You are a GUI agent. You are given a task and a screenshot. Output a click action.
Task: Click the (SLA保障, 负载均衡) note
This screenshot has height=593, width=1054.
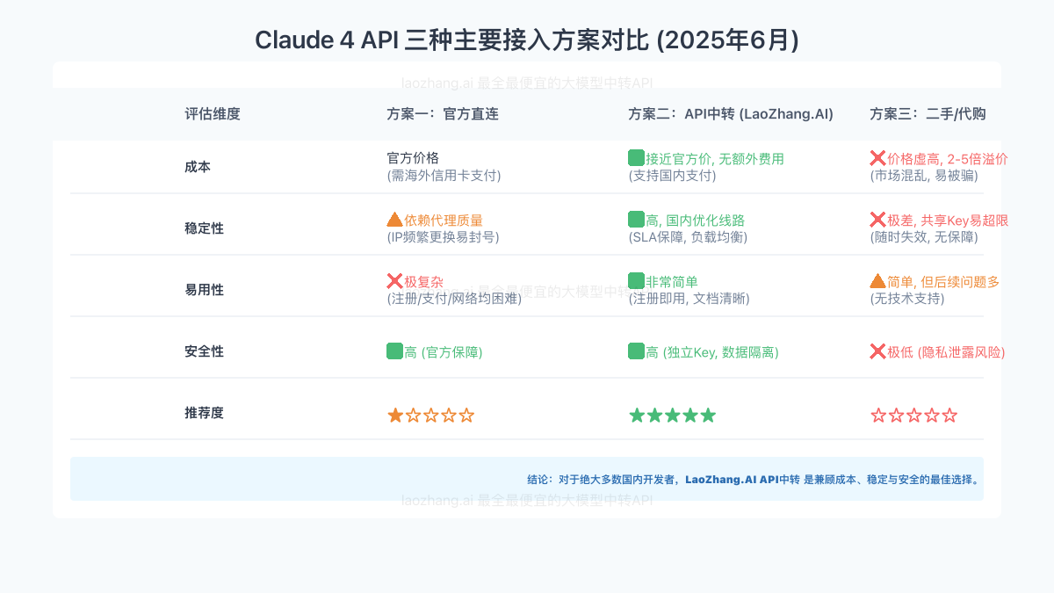(688, 236)
